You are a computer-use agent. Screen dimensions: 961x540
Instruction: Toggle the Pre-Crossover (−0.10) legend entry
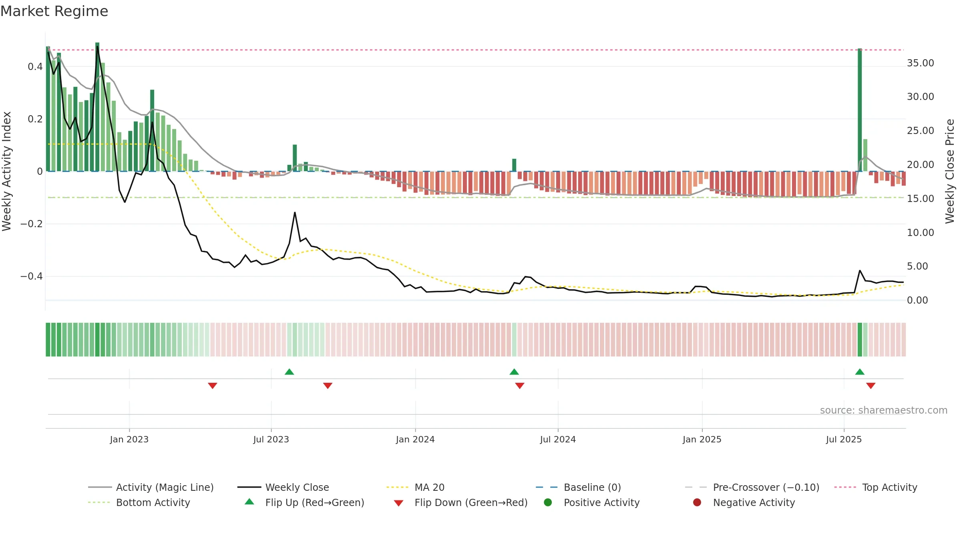tap(752, 487)
